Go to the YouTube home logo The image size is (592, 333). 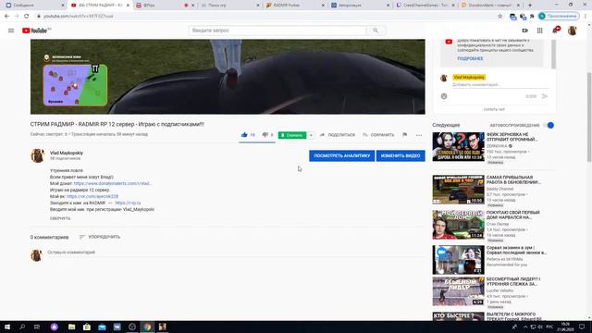(36, 31)
